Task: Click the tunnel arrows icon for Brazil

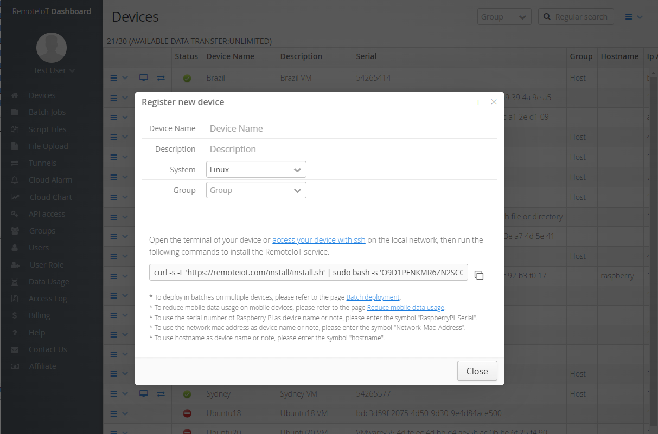Action: 161,78
